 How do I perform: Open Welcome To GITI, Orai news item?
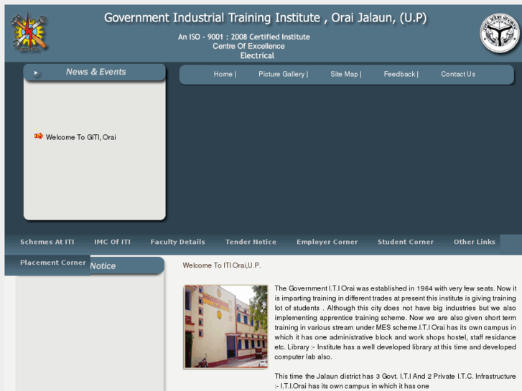coord(81,137)
